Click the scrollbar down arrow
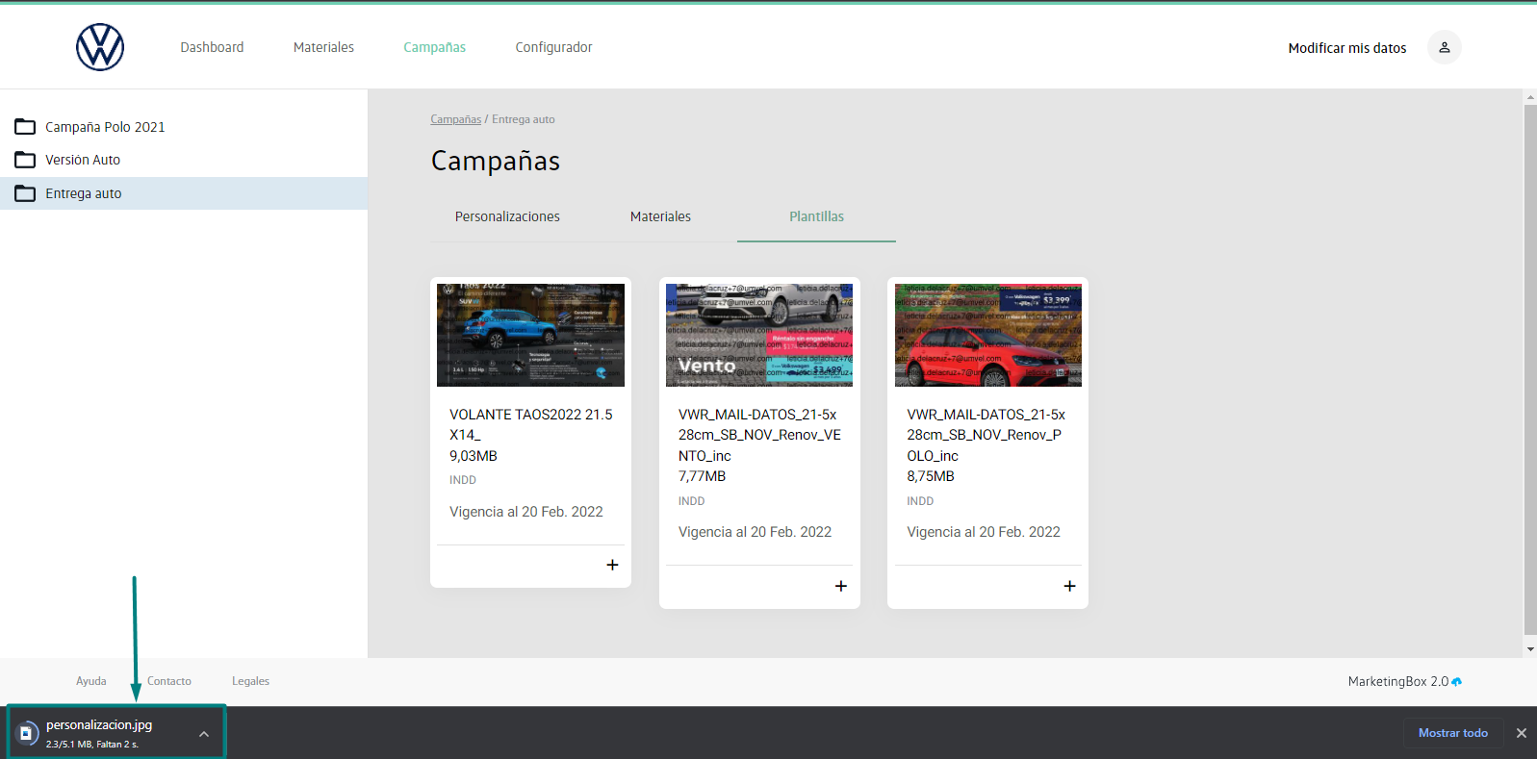The height and width of the screenshot is (759, 1537). pos(1530,649)
